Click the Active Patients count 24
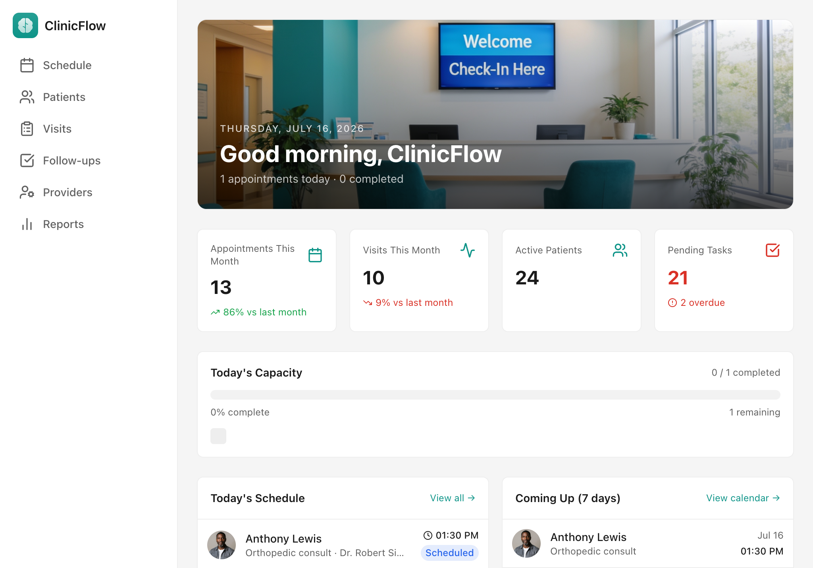 pos(527,278)
